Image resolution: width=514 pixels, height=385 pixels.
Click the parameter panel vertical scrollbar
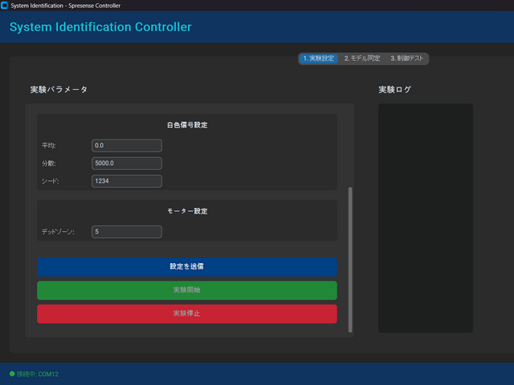pyautogui.click(x=349, y=258)
